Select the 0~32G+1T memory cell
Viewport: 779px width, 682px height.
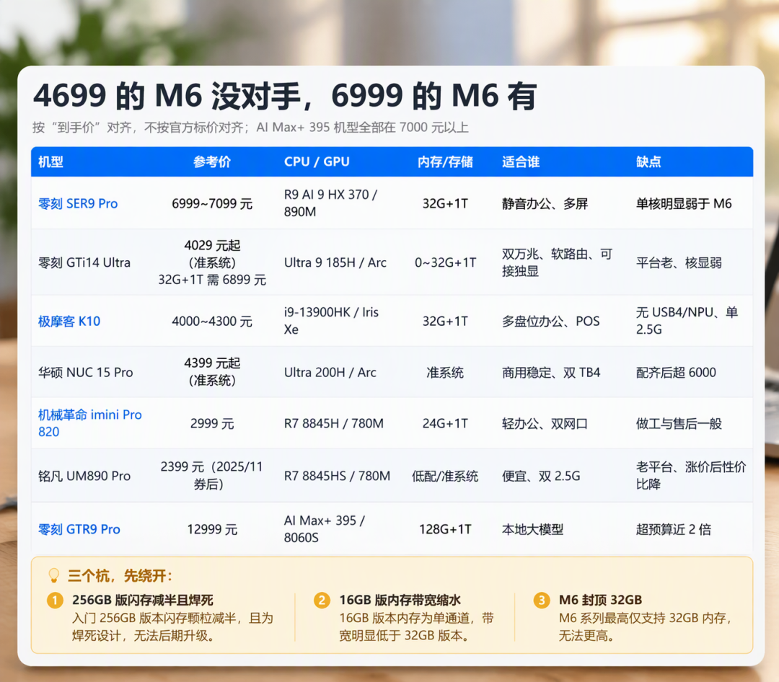tap(445, 262)
